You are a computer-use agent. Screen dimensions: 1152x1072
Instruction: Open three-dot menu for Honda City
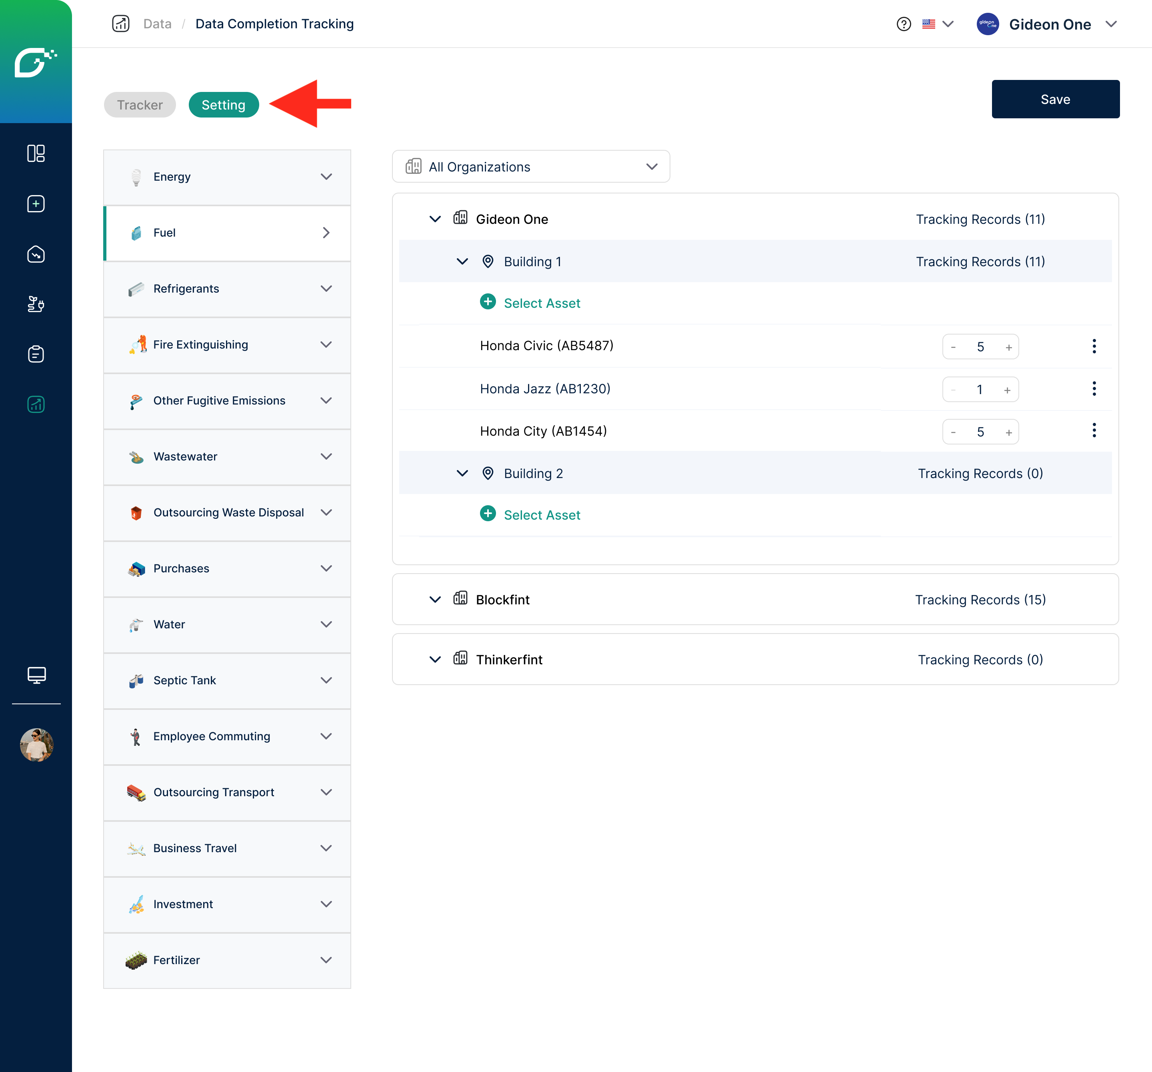tap(1094, 431)
